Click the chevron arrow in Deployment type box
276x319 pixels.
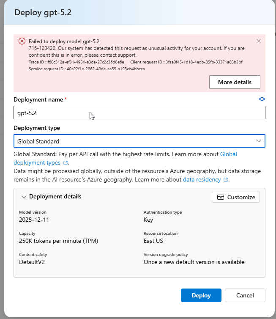259,141
